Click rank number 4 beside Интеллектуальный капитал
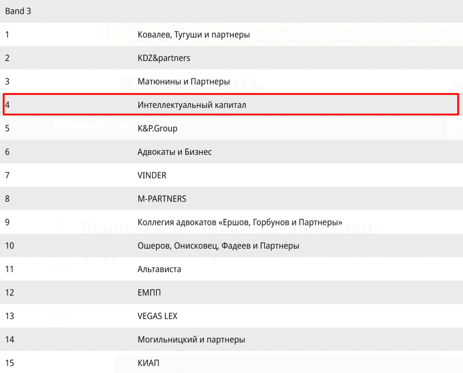This screenshot has height=373, width=463. [7, 105]
